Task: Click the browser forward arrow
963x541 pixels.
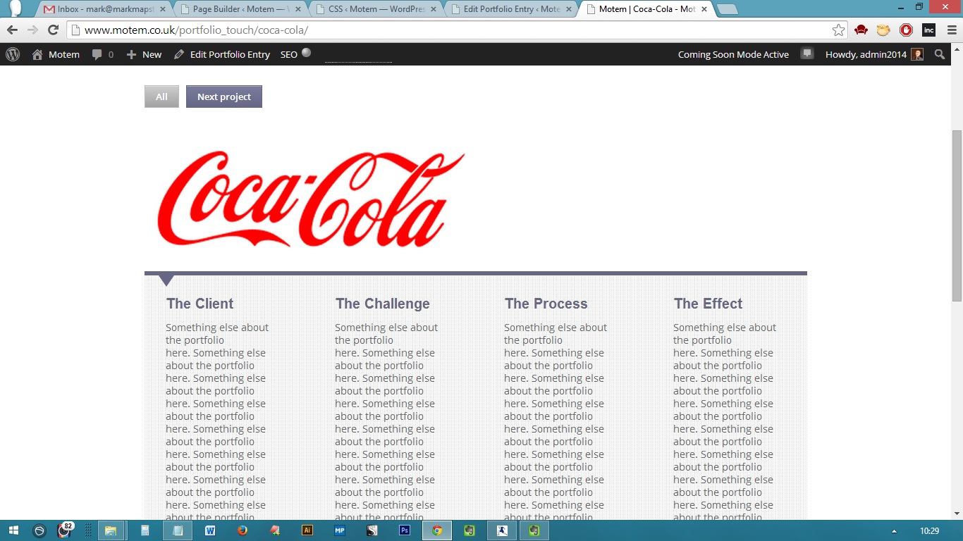Action: (32, 30)
